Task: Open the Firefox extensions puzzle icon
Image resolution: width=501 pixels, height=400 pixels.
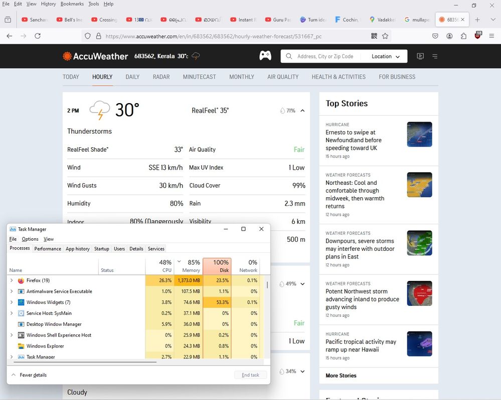Action: pos(463,36)
